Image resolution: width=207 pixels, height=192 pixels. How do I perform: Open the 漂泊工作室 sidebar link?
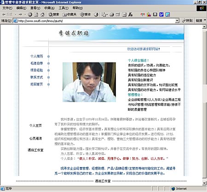point(35,150)
